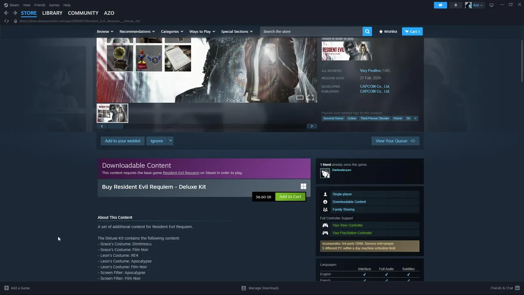Click the 3D tag
The height and width of the screenshot is (295, 524).
point(408,118)
